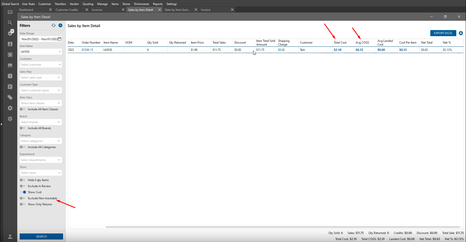Click the SEARCH button
466x242 pixels.
point(41,237)
